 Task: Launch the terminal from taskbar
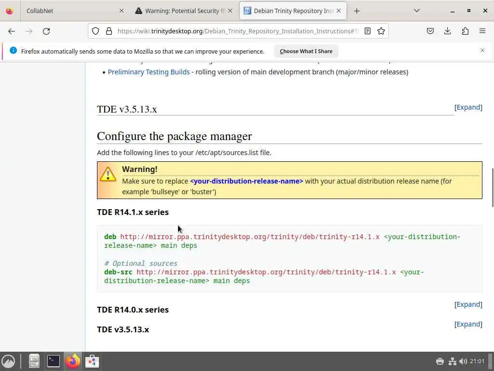click(53, 361)
